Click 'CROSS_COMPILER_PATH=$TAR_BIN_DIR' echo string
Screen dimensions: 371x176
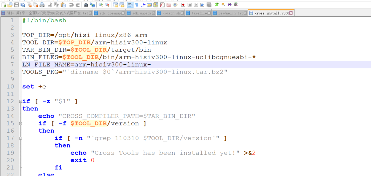127,116
